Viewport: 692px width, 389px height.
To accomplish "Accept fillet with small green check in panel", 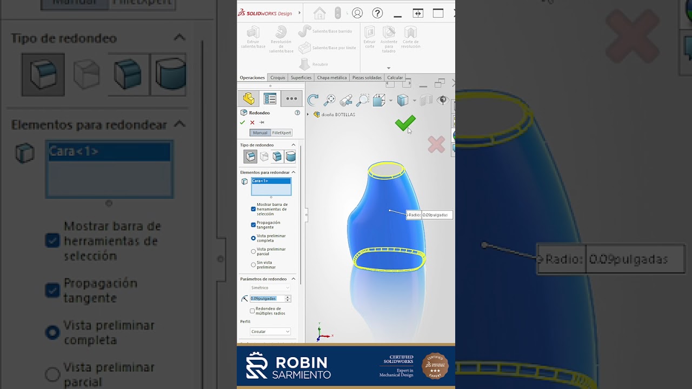I will pyautogui.click(x=242, y=123).
